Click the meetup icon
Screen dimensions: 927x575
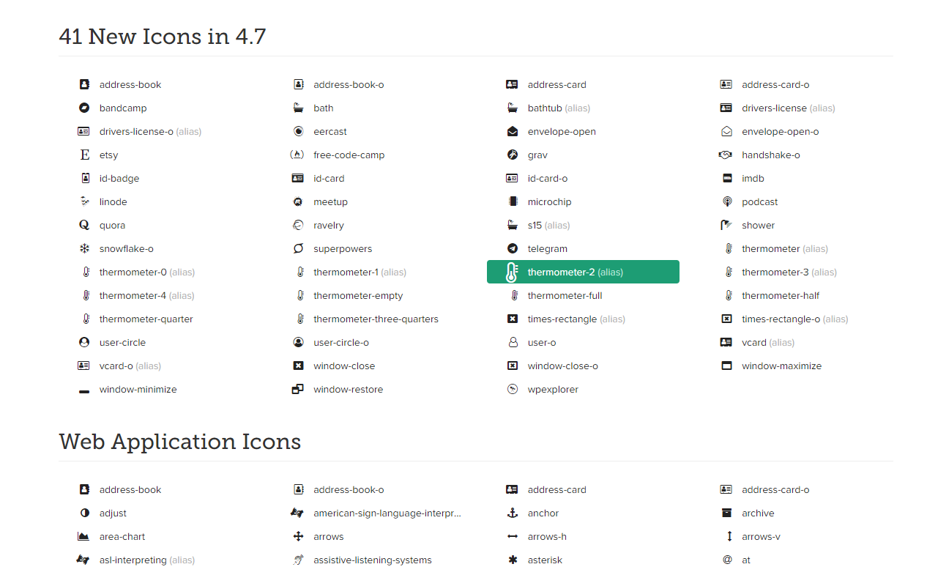(x=298, y=202)
